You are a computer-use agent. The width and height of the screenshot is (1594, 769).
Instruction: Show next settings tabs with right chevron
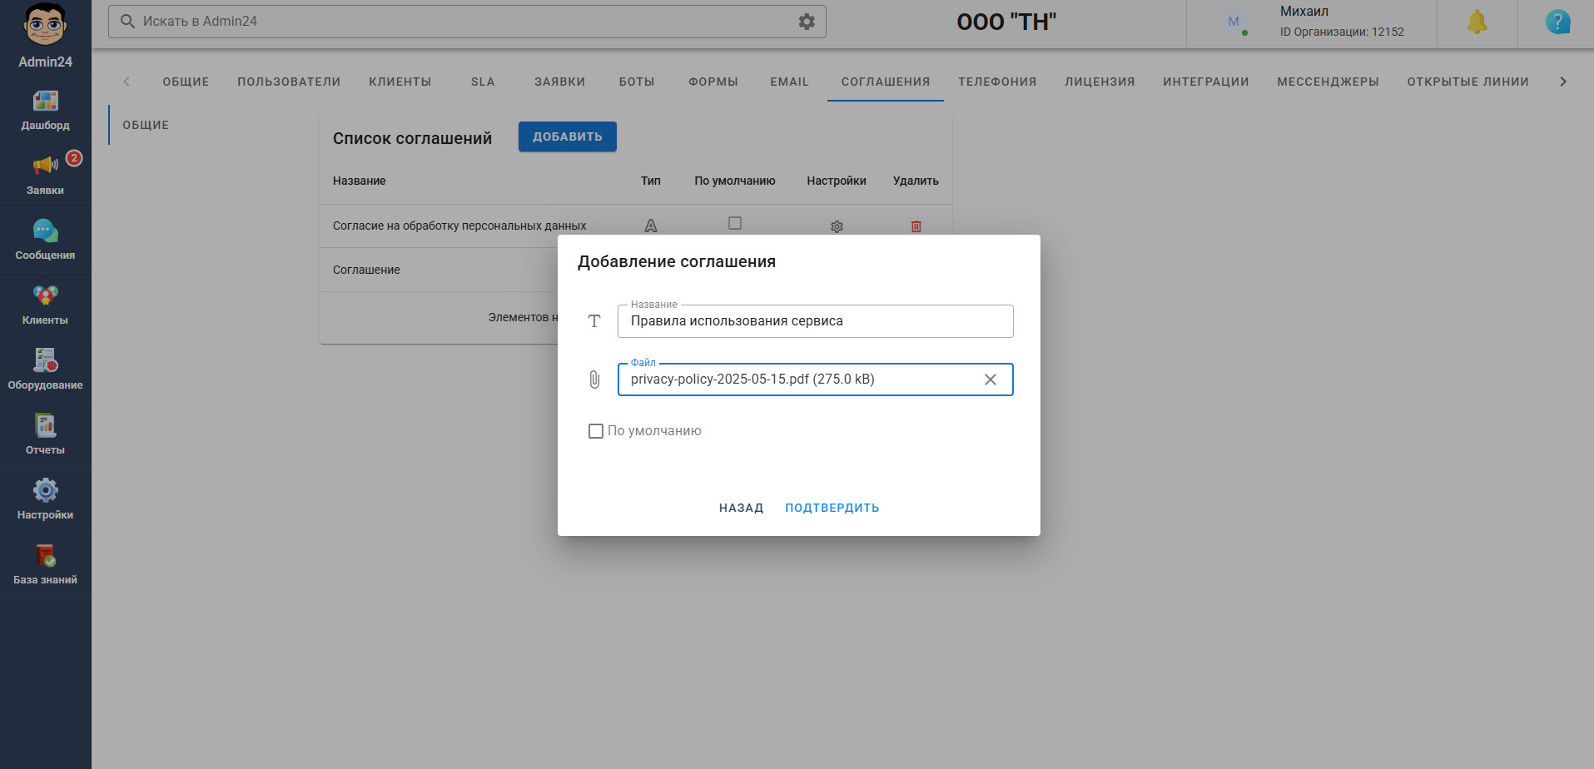pyautogui.click(x=1562, y=82)
